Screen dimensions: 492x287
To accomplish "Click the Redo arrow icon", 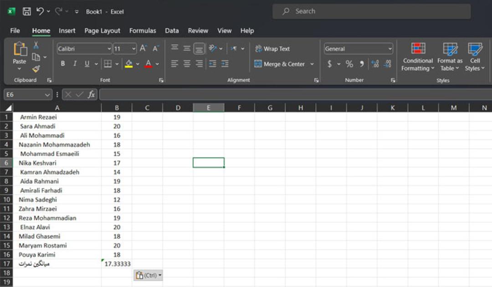I will [58, 11].
